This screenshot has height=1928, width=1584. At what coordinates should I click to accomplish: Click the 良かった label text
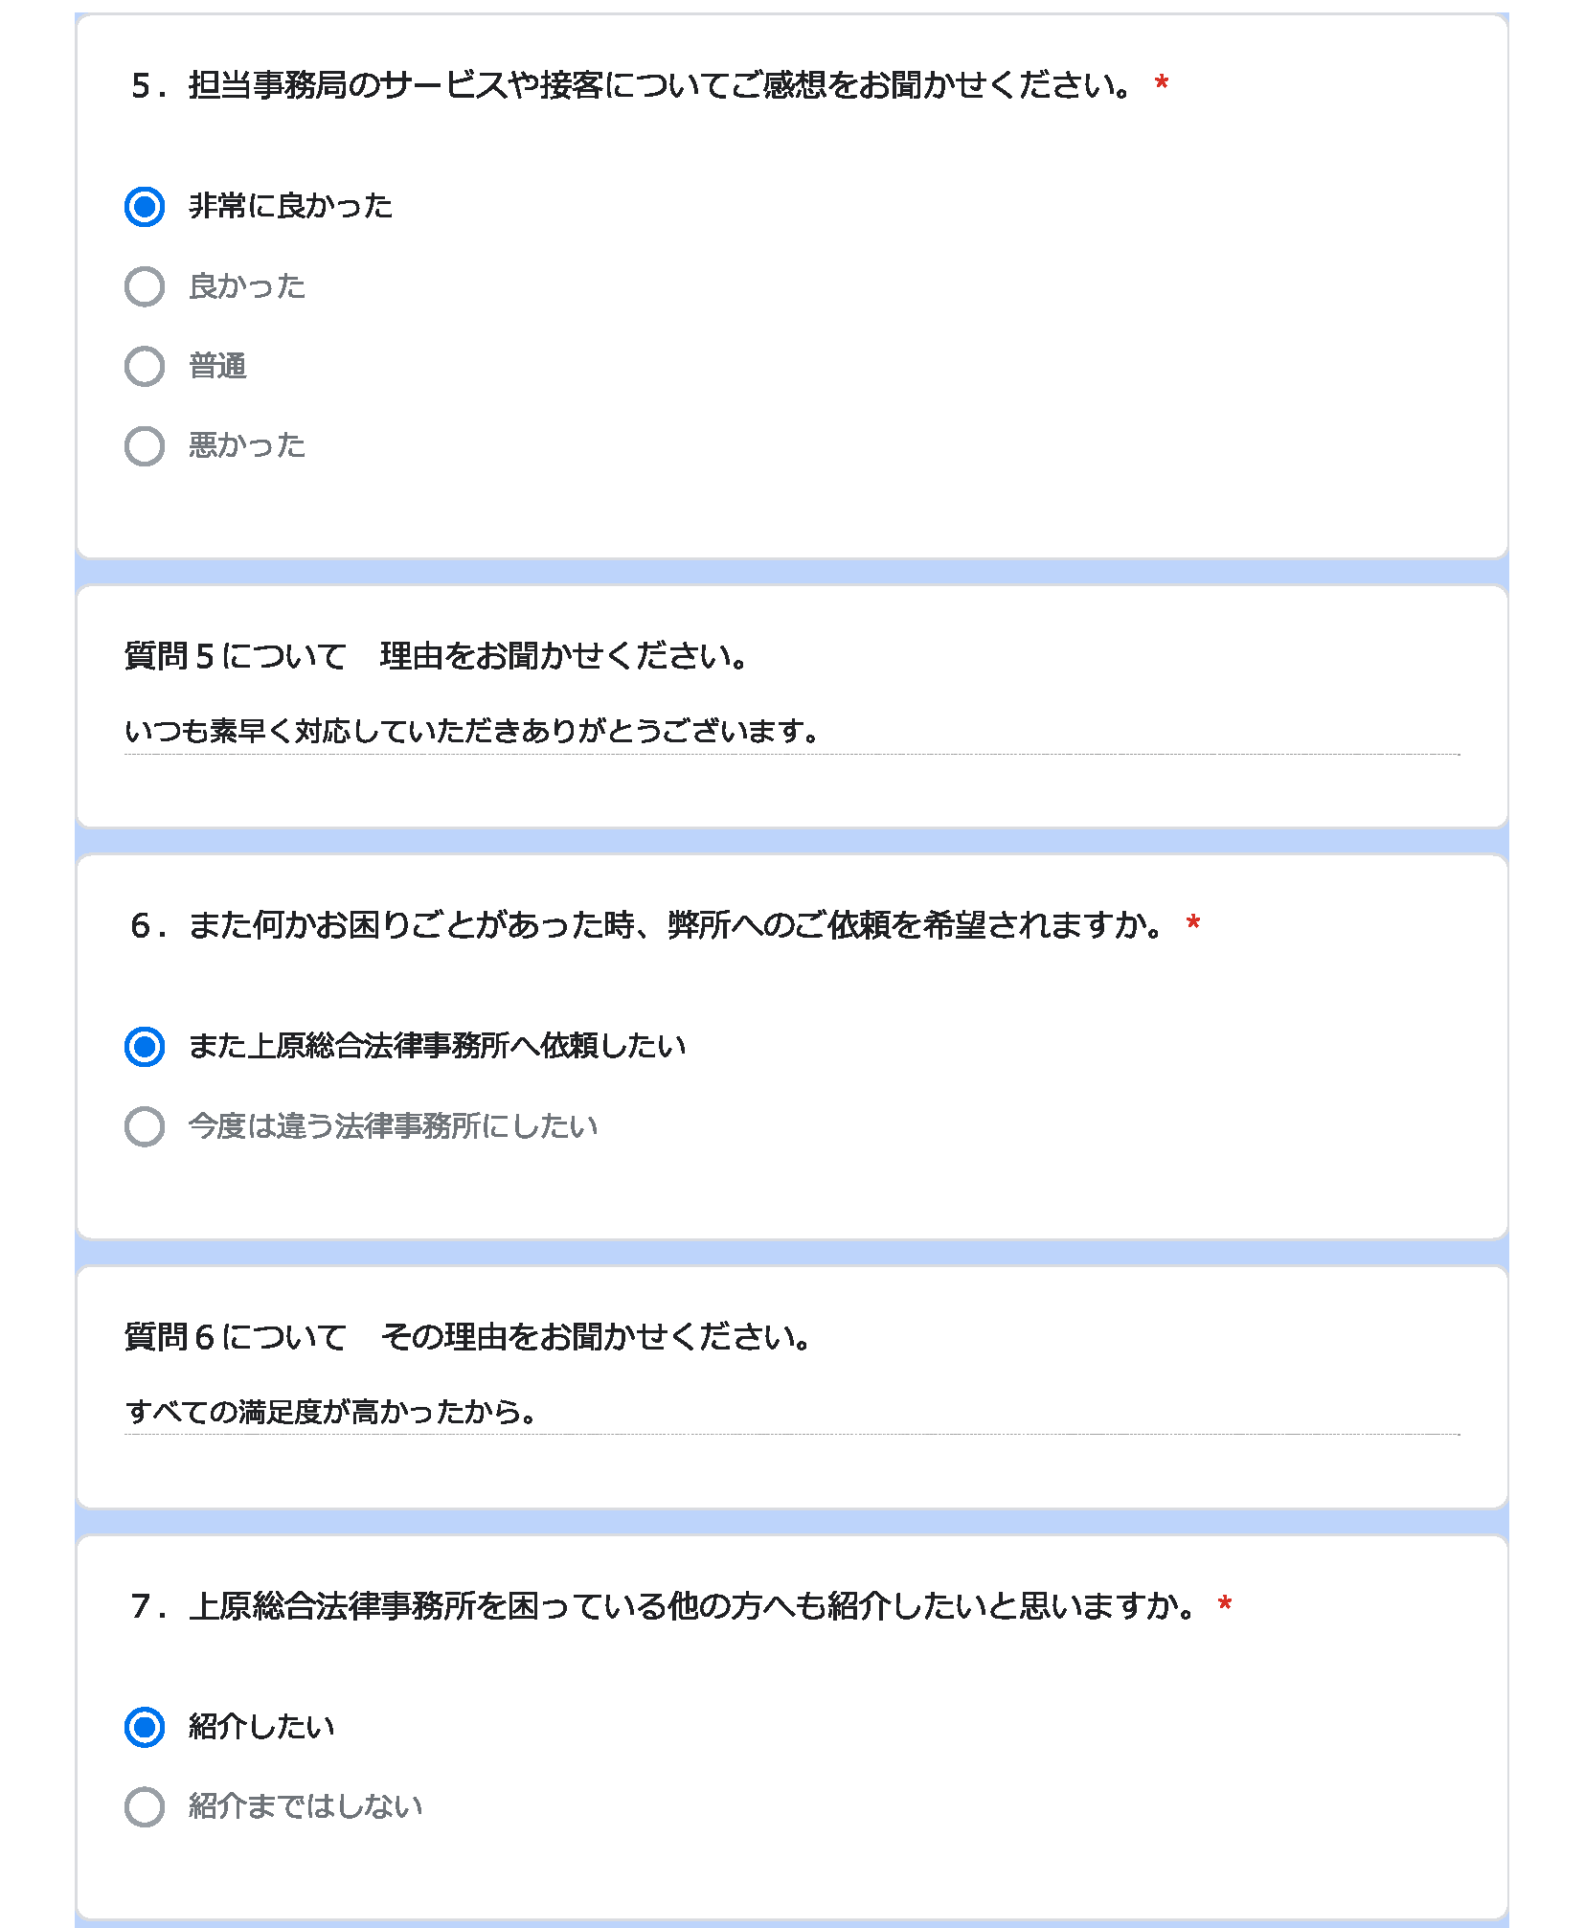coord(247,286)
